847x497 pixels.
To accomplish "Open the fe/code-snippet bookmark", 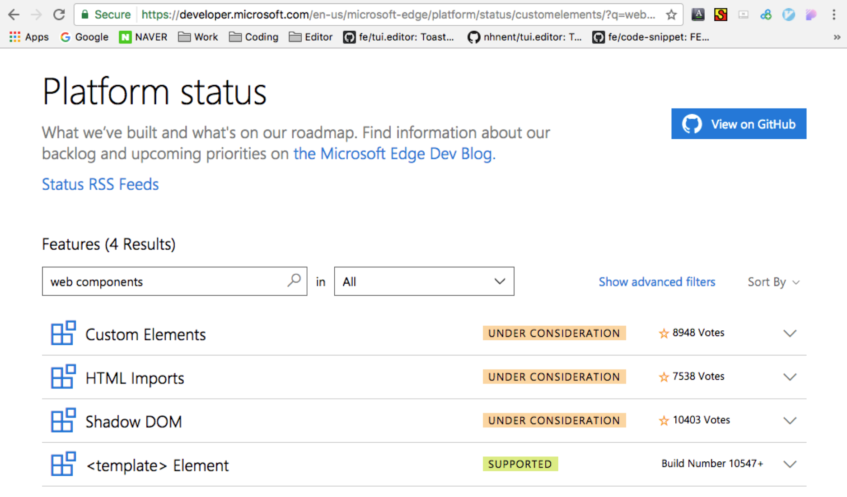I will click(651, 37).
